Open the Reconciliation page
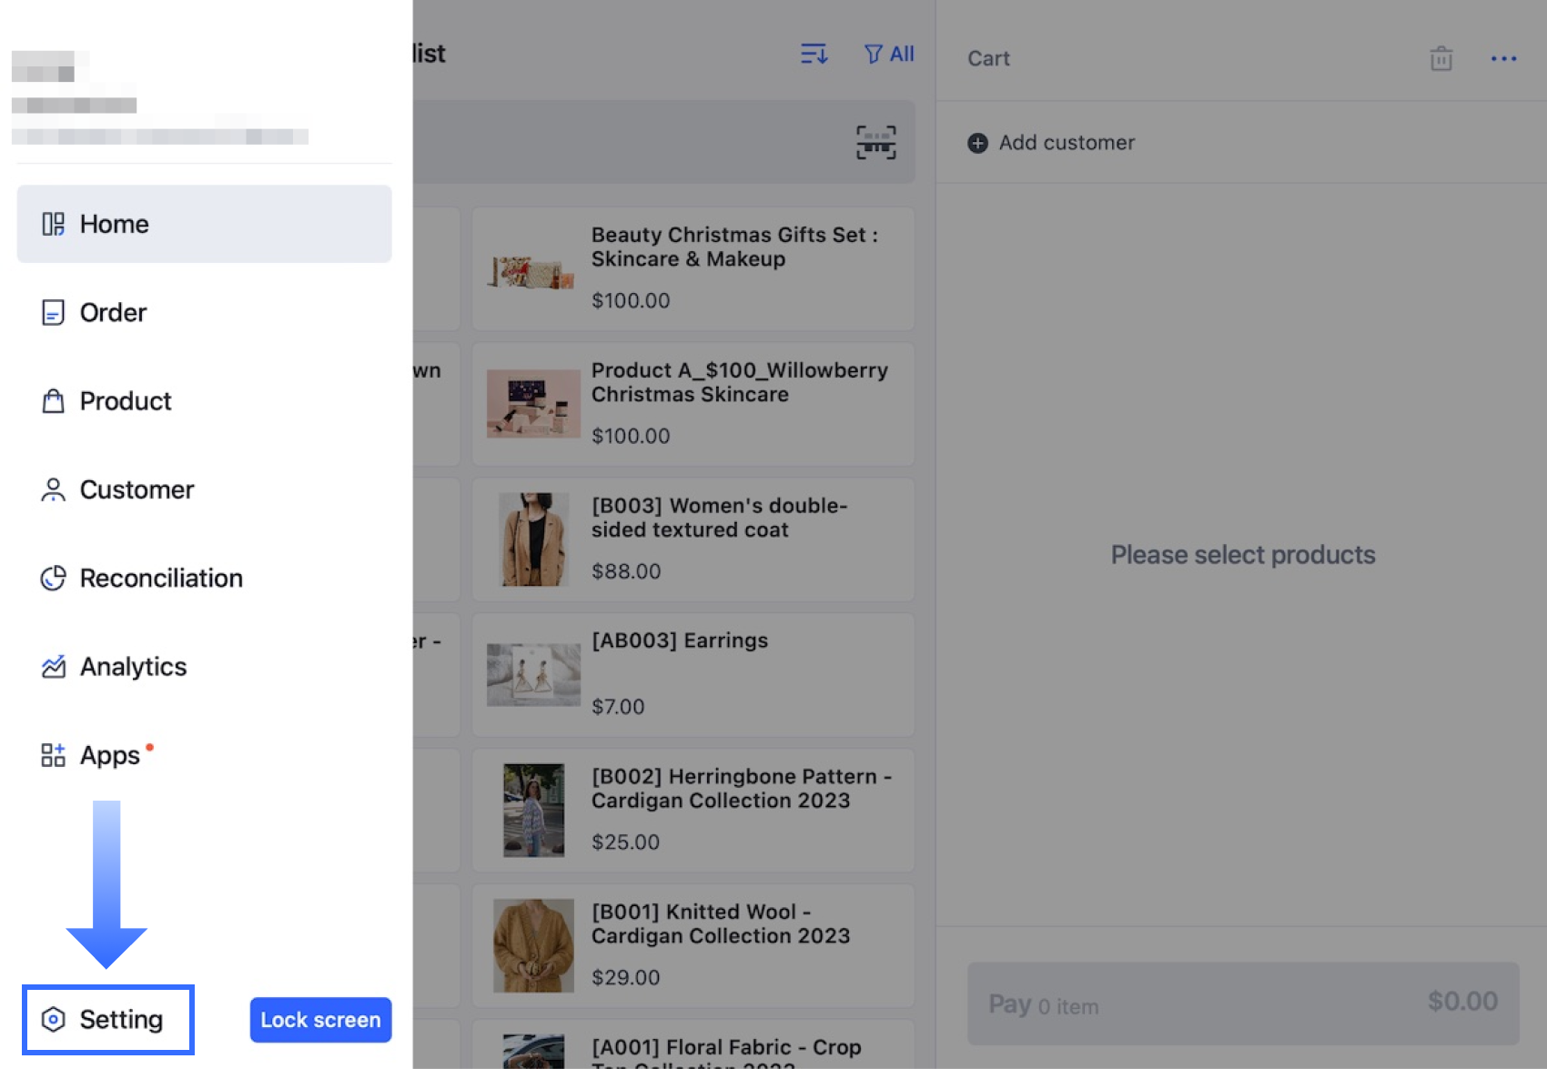The width and height of the screenshot is (1547, 1069). click(204, 578)
